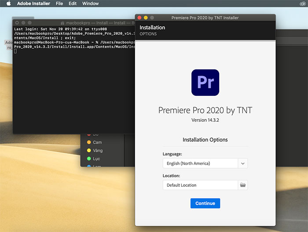Minimize the installer with the yellow button
Image resolution: width=308 pixels, height=232 pixels.
pyautogui.click(x=146, y=18)
